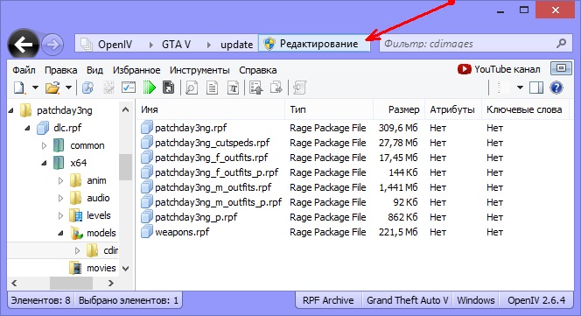The height and width of the screenshot is (316, 581).
Task: Click the search magnifier in filter box
Action: coord(562,44)
